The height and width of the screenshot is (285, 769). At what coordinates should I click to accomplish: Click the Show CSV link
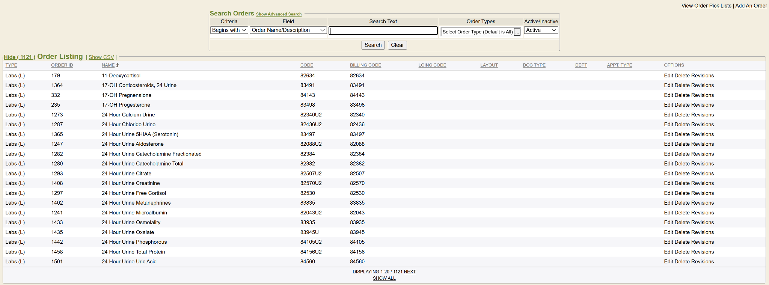pos(101,57)
